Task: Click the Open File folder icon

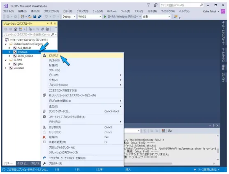Action: [30, 16]
